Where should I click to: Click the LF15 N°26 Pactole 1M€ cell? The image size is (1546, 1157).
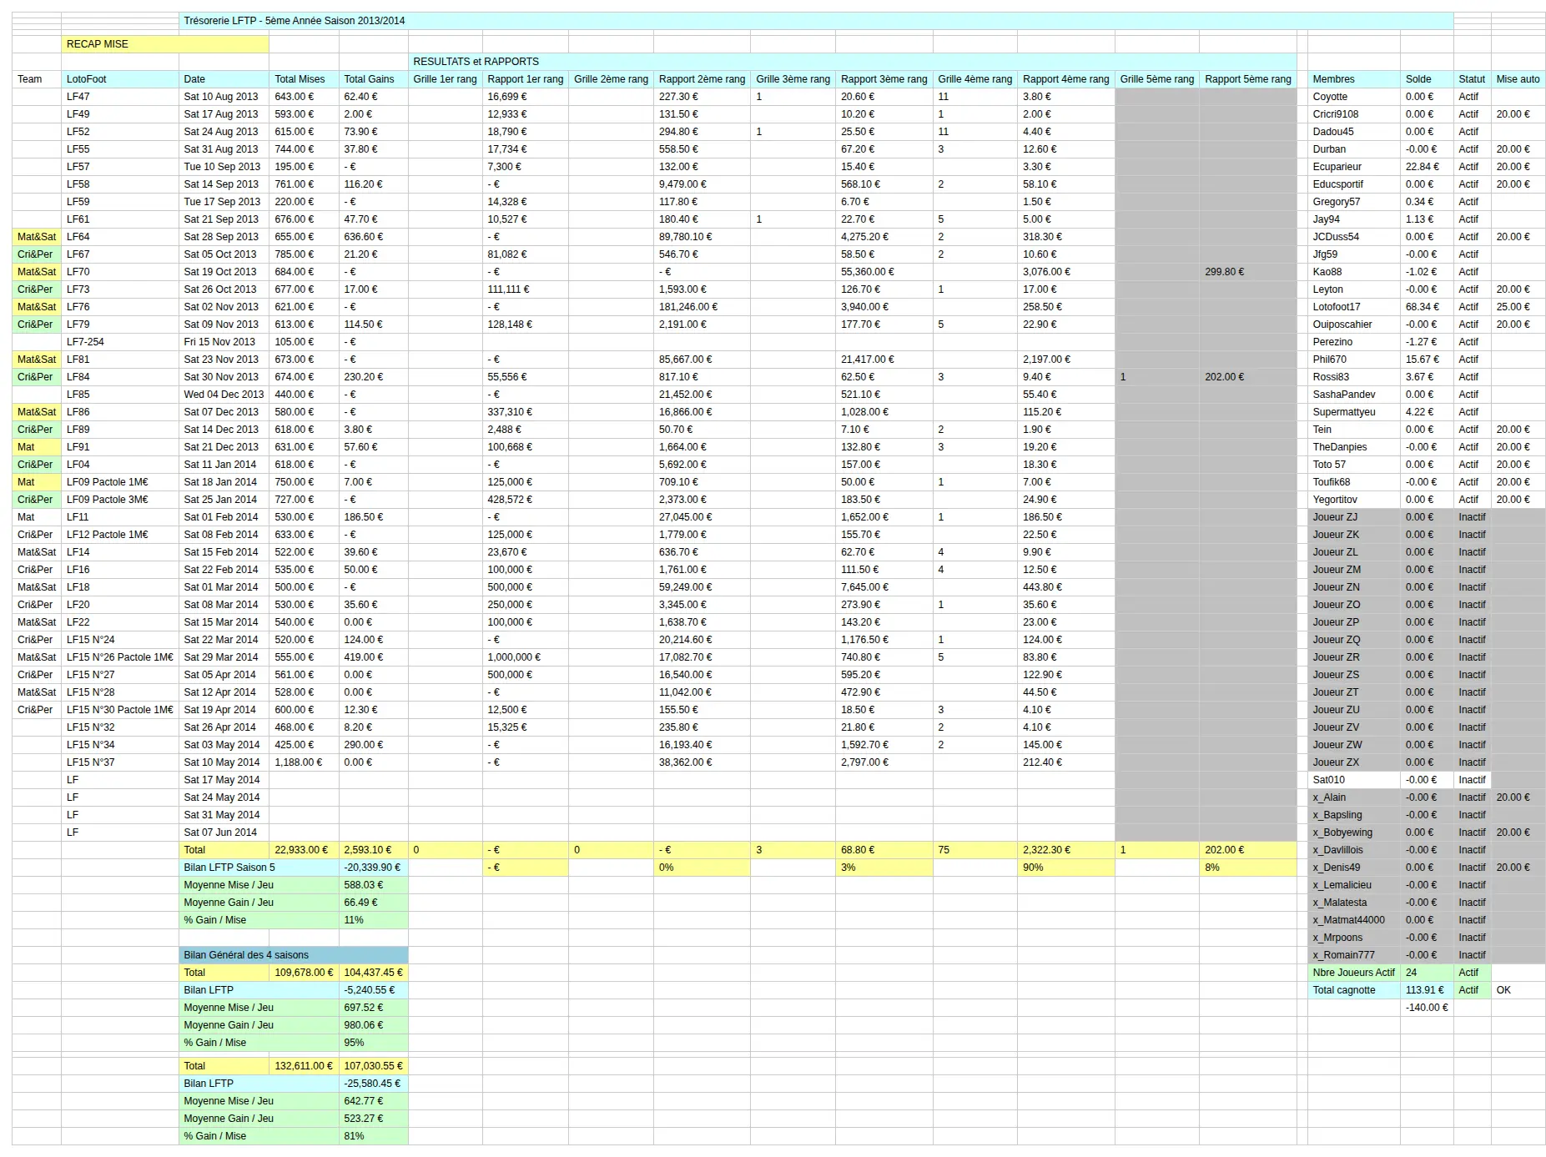[120, 657]
